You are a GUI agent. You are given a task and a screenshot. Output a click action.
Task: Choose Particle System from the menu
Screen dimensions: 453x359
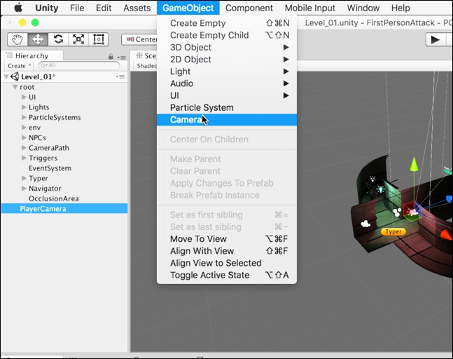tap(227, 107)
